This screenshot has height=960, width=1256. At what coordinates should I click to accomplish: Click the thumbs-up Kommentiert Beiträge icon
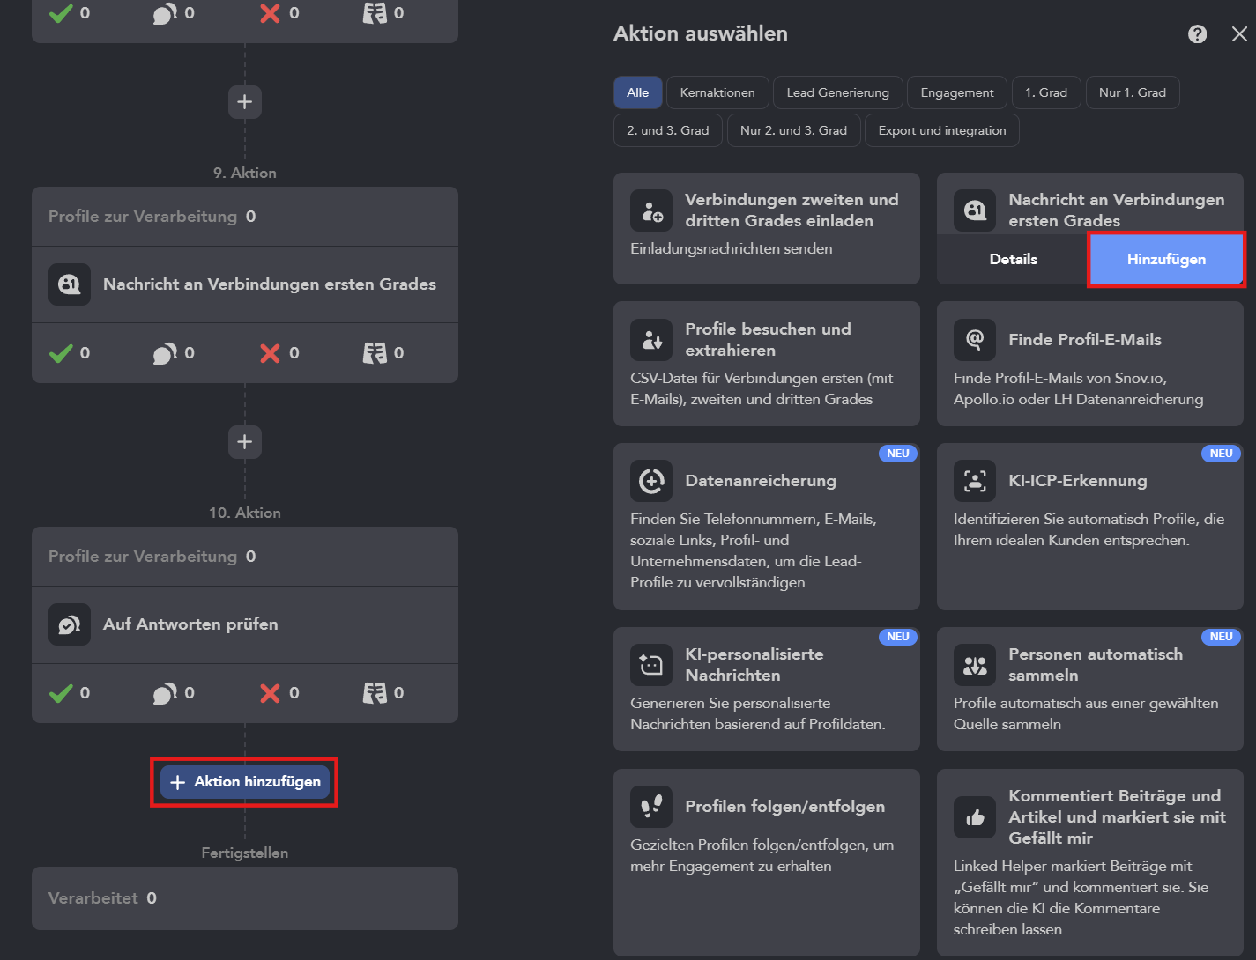tap(975, 817)
